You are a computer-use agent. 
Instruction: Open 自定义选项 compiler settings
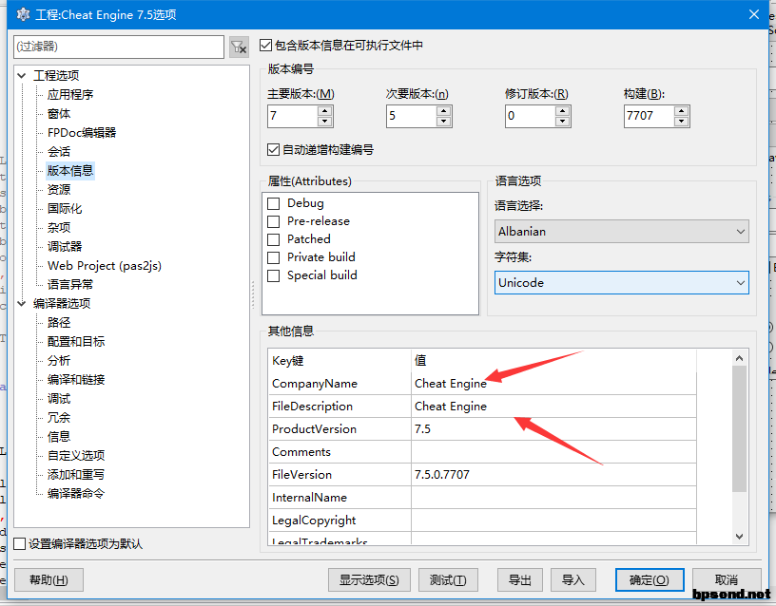pos(76,455)
